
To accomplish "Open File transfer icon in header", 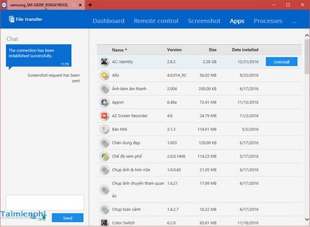I will [12, 19].
